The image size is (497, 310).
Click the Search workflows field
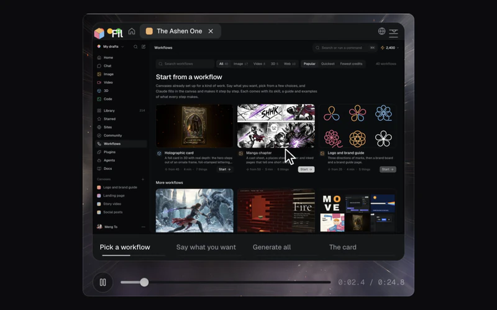(x=185, y=64)
